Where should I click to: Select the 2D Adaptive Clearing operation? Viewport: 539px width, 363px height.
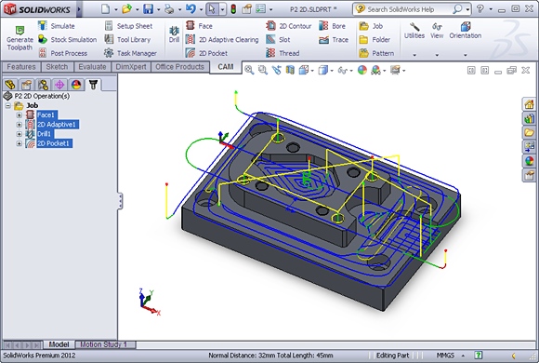[222, 40]
